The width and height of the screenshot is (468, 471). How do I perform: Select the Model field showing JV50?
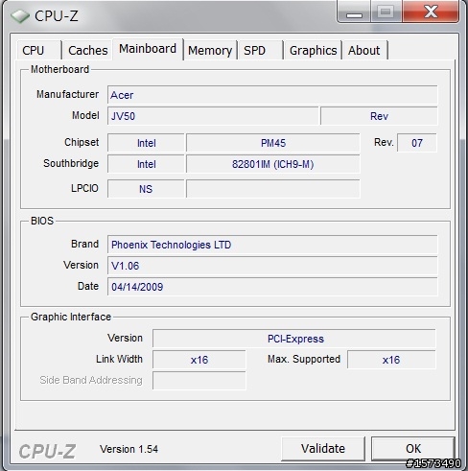pyautogui.click(x=213, y=116)
